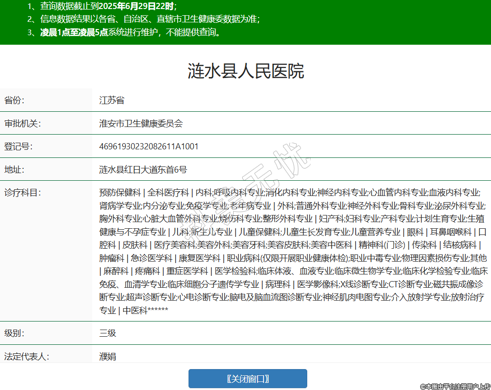Click 中医科 at the departments list end

coord(135,311)
